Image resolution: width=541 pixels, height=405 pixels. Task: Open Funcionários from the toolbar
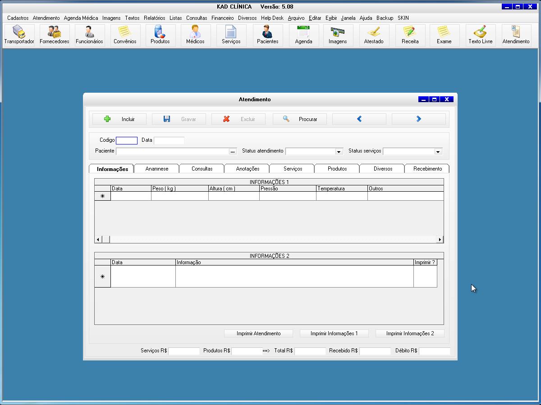pyautogui.click(x=89, y=35)
